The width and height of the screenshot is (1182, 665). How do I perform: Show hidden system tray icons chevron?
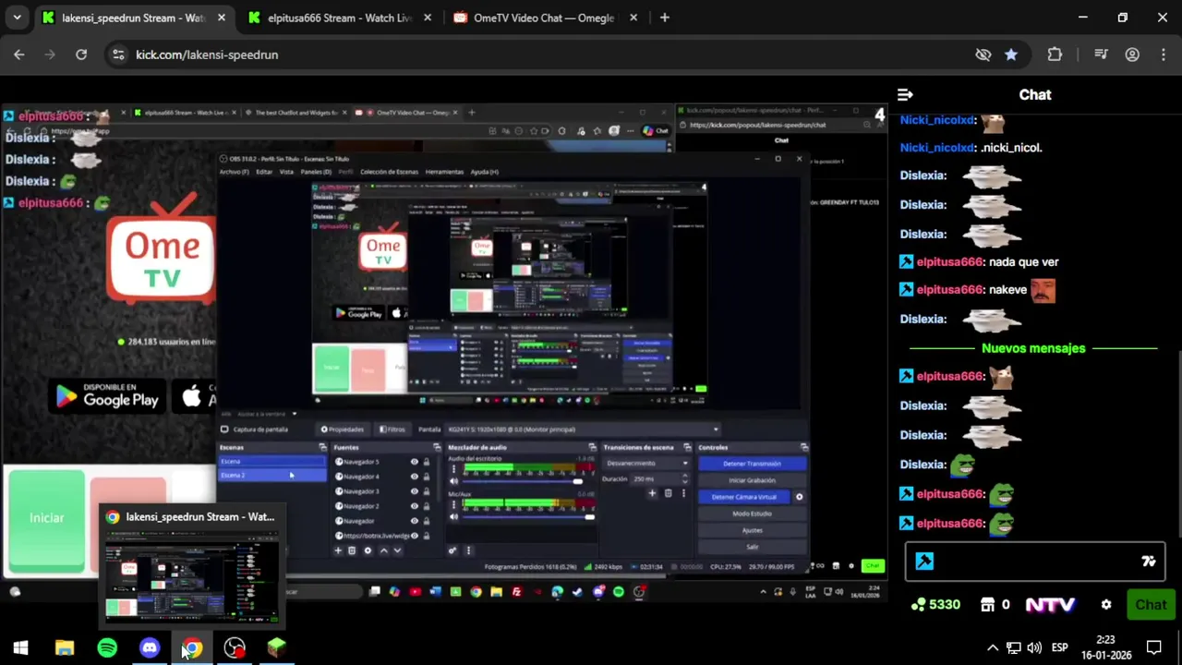point(993,647)
